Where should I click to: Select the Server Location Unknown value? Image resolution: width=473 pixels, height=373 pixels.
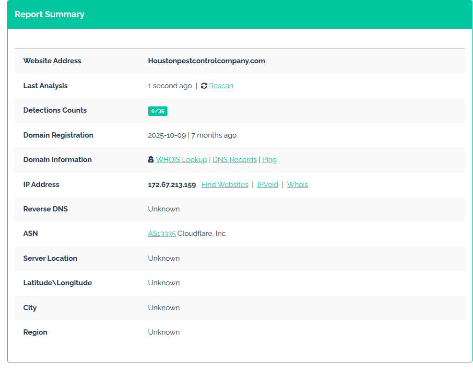tap(164, 258)
